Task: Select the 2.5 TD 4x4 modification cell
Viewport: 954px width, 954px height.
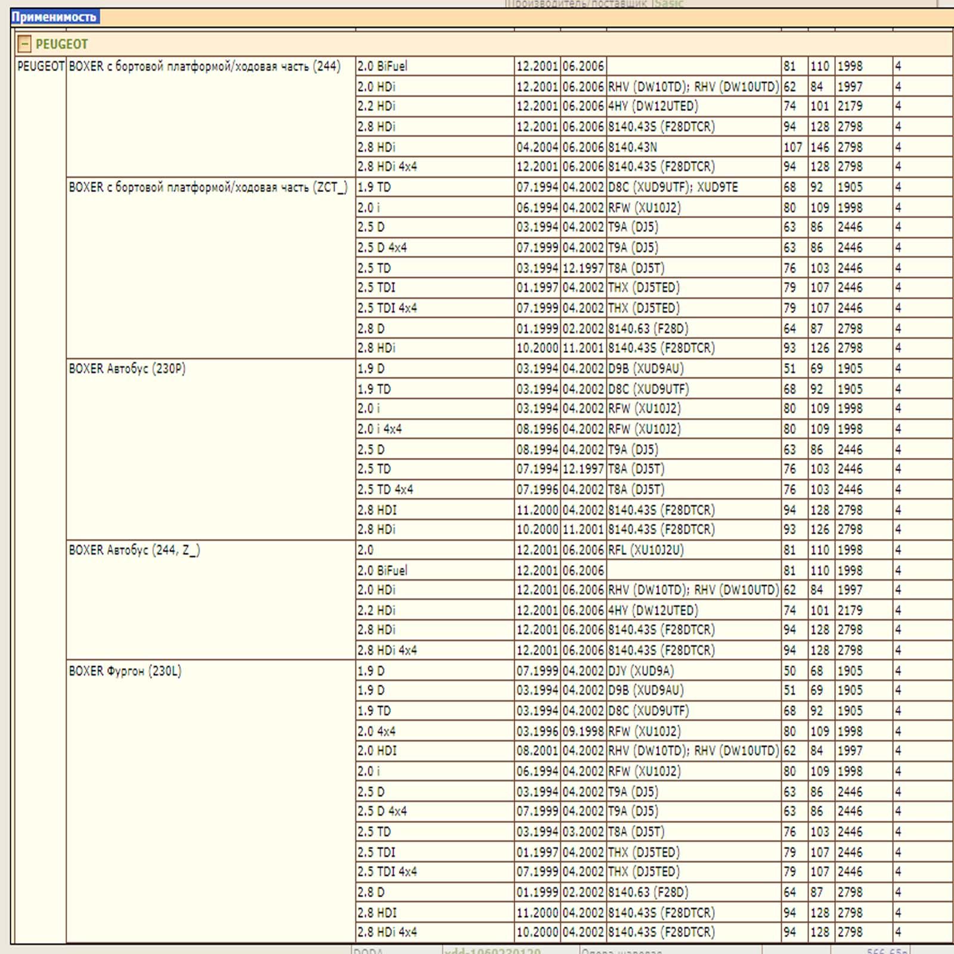Action: point(435,490)
